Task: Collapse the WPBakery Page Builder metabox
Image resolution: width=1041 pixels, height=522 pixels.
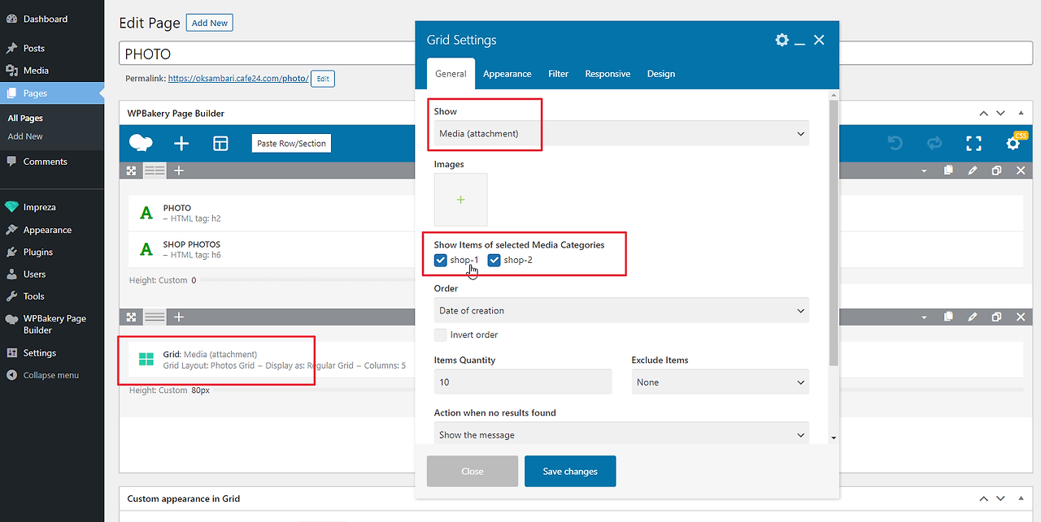Action: tap(1021, 114)
